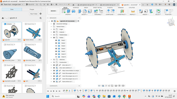This screenshot has width=177, height=99.
Task: Click the Pan hand icon
Action: tap(106, 86)
